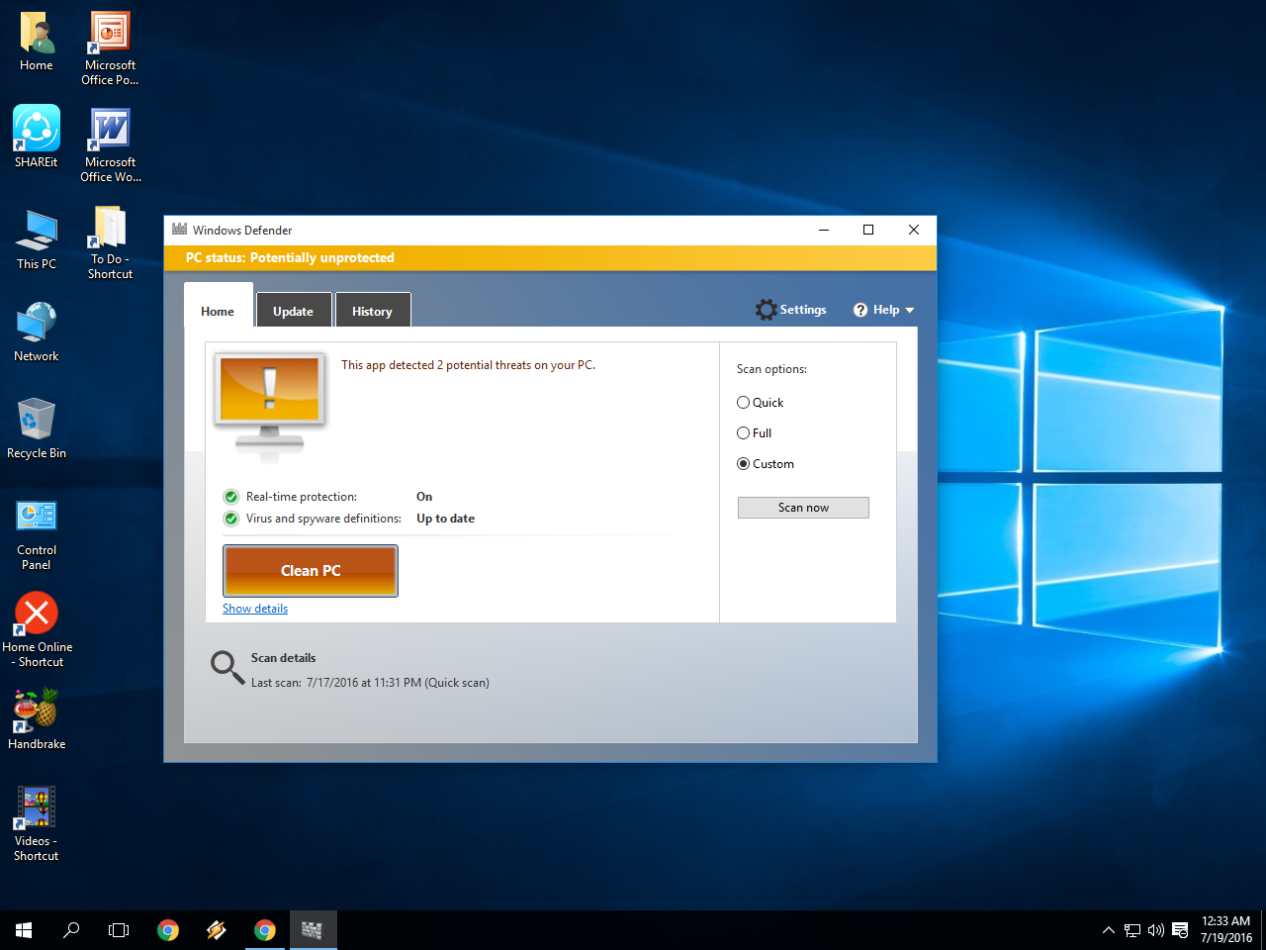
Task: Select the Quick scan option
Action: [760, 403]
